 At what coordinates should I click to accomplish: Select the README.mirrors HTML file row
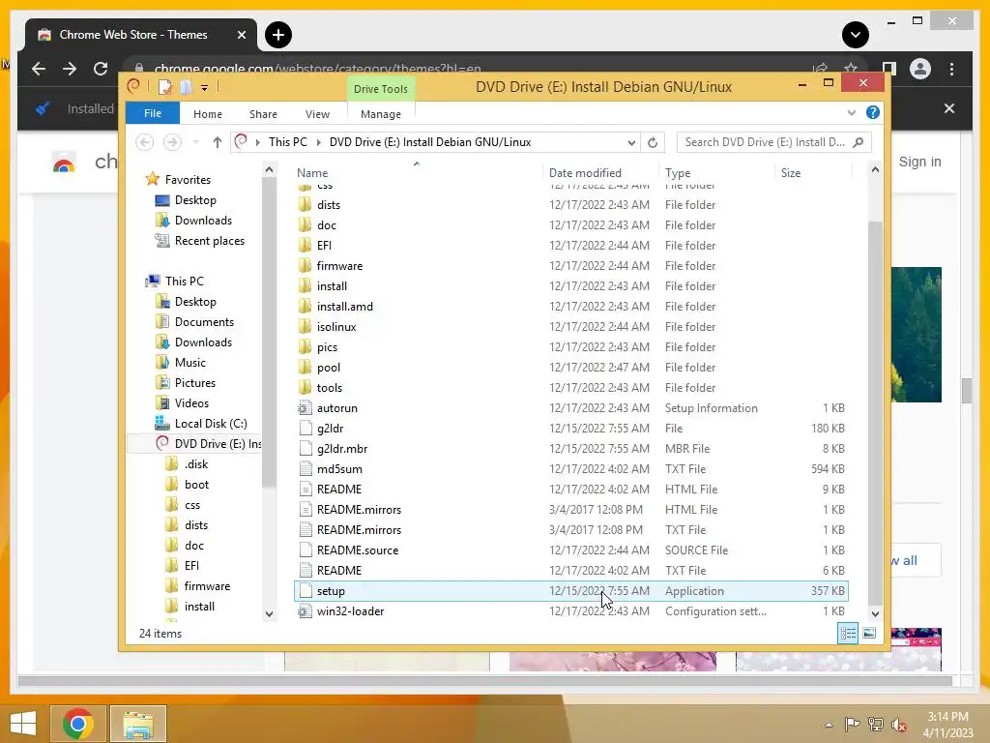pos(570,509)
